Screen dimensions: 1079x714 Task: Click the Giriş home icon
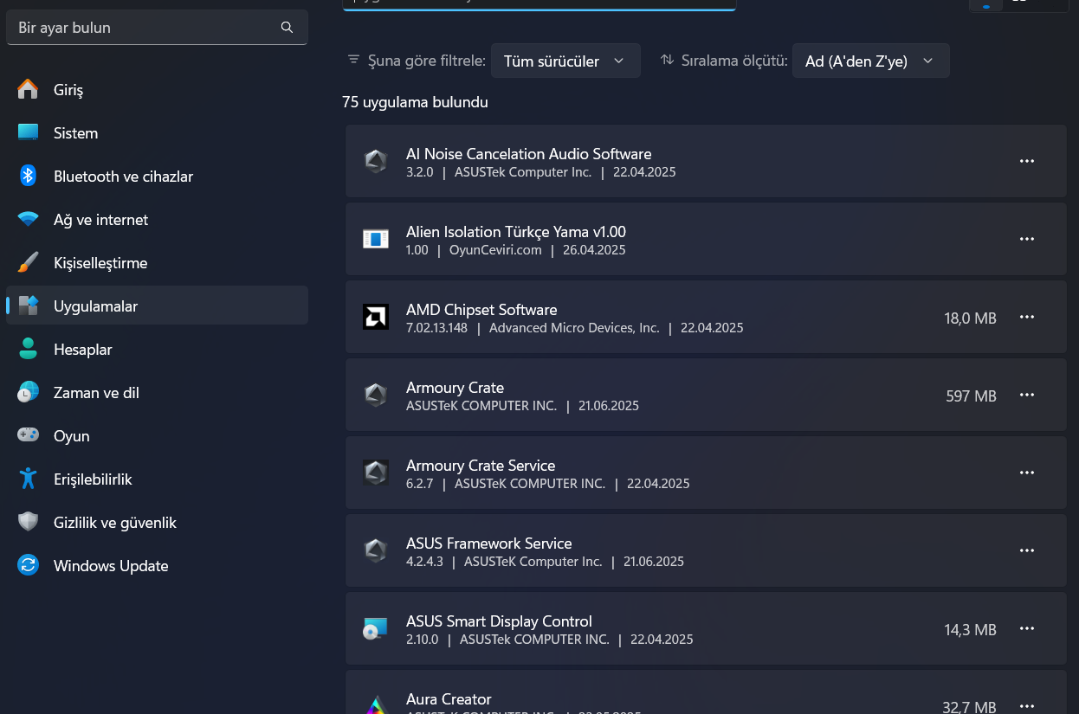click(x=28, y=89)
